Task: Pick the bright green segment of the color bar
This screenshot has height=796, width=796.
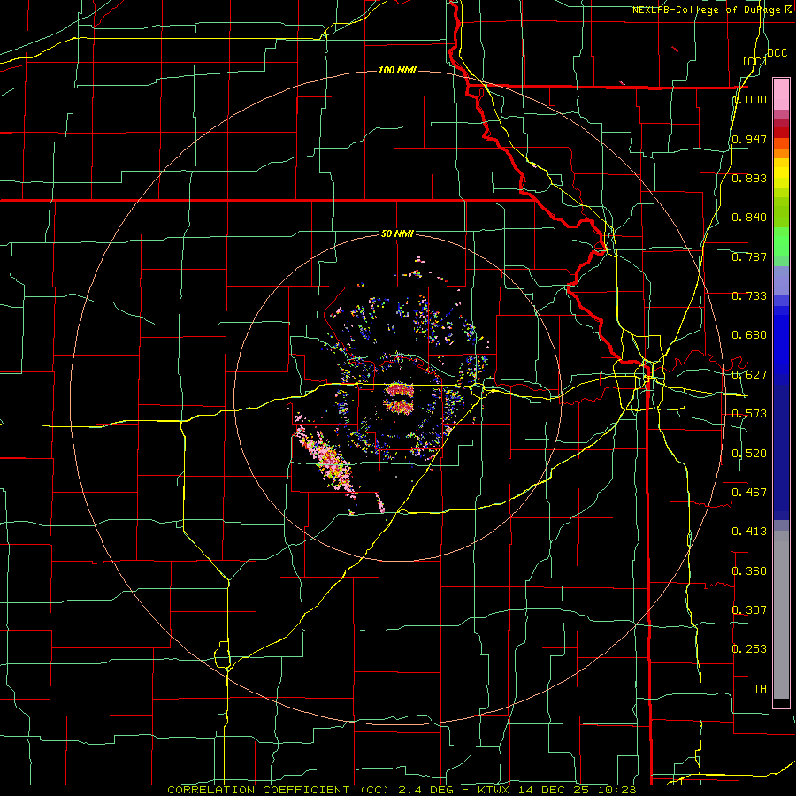Action: click(781, 241)
